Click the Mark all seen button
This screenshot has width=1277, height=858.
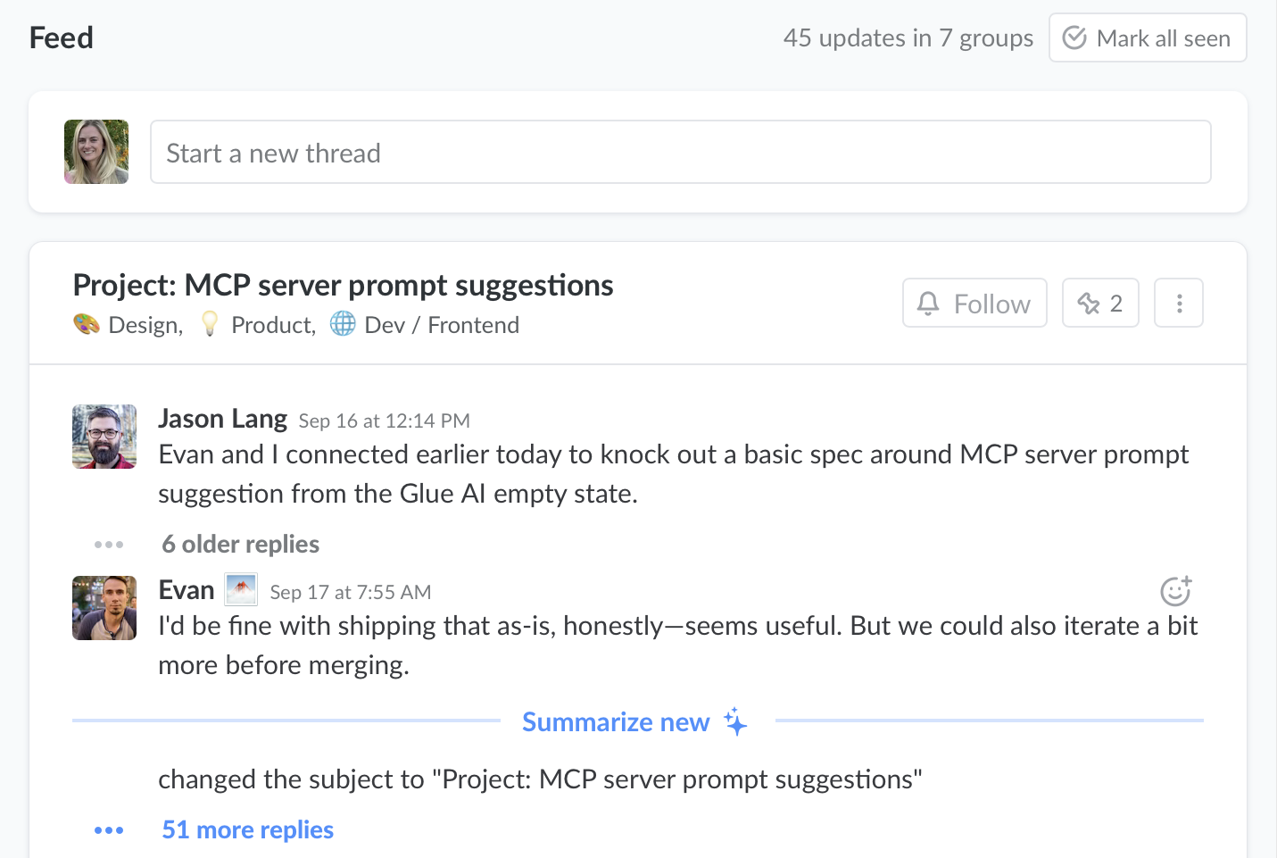click(1147, 38)
